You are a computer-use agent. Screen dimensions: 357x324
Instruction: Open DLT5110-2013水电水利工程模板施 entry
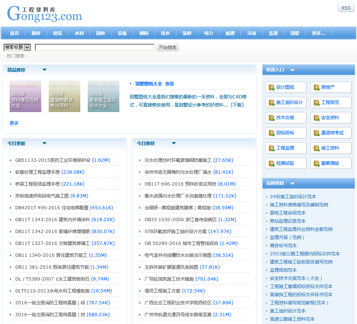tap(52, 291)
